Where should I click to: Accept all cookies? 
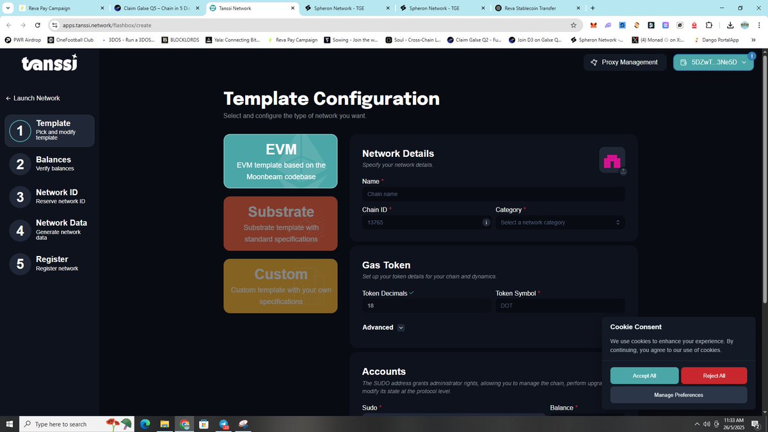coord(644,376)
